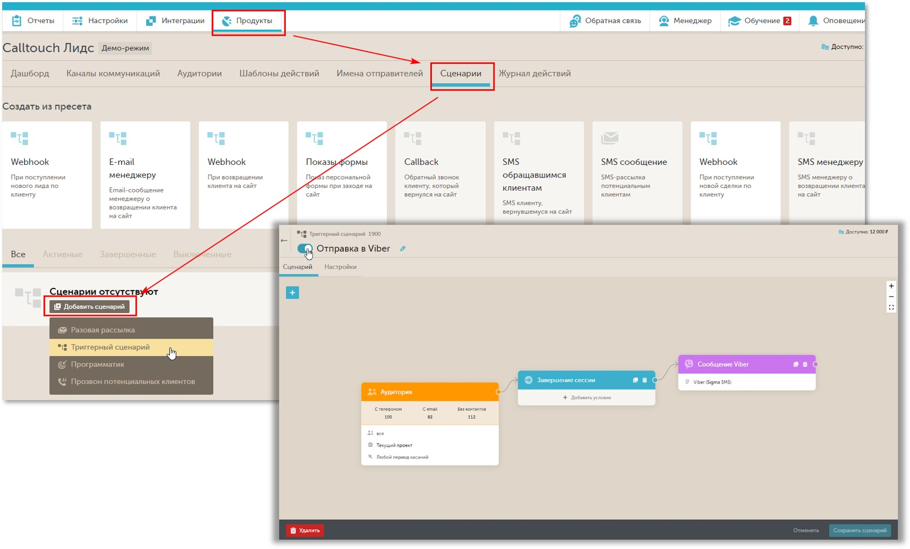Open the Менеджер section

pos(685,21)
